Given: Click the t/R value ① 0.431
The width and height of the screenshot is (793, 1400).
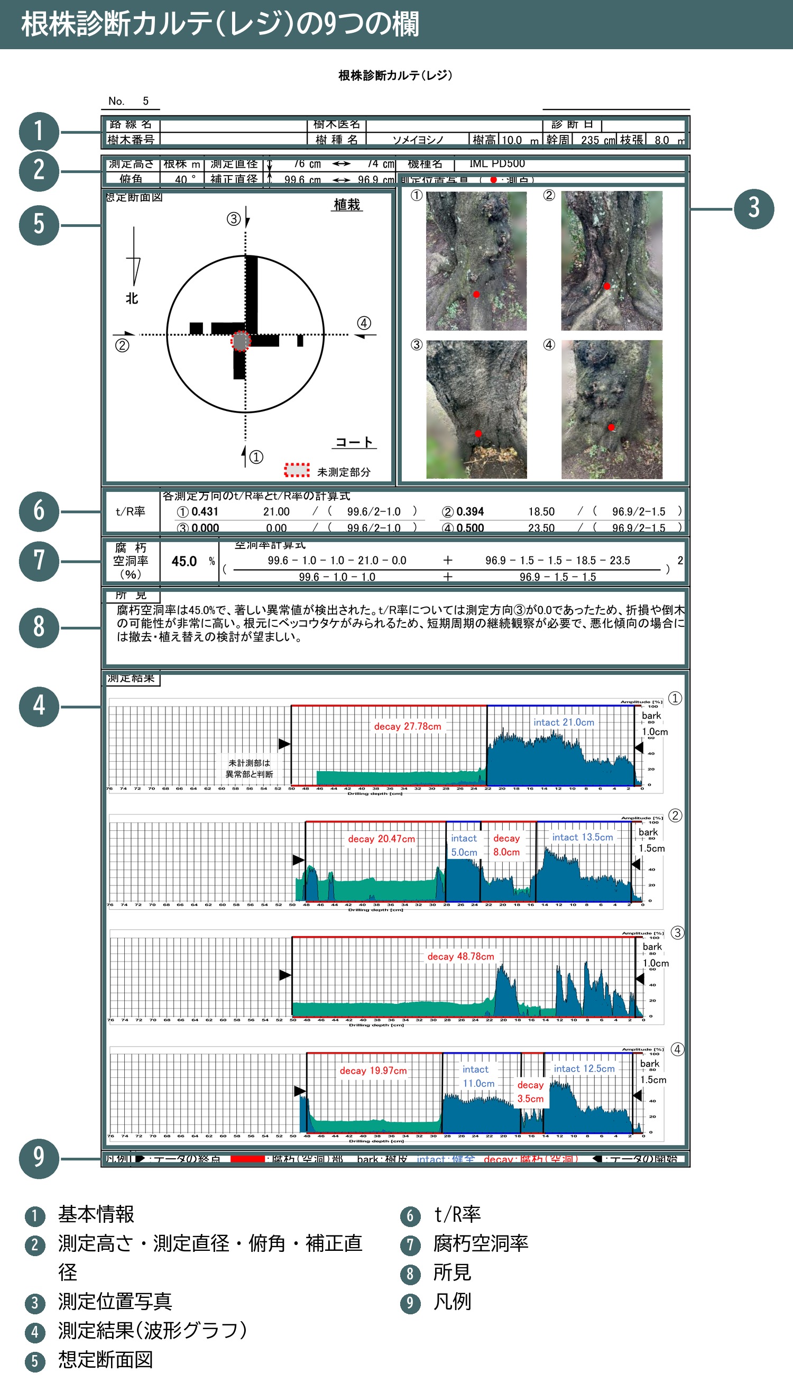Looking at the screenshot, I should pyautogui.click(x=198, y=511).
